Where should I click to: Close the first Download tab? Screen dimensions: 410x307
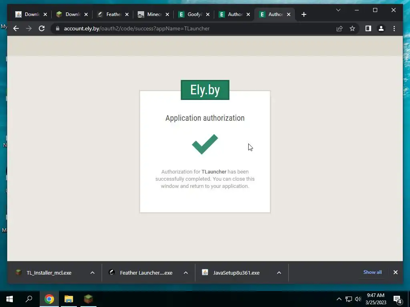click(45, 14)
